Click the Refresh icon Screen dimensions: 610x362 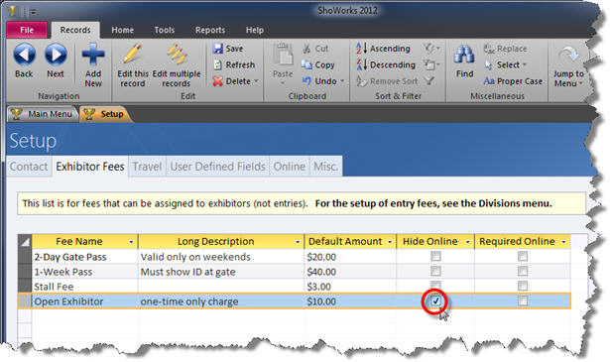[x=218, y=64]
